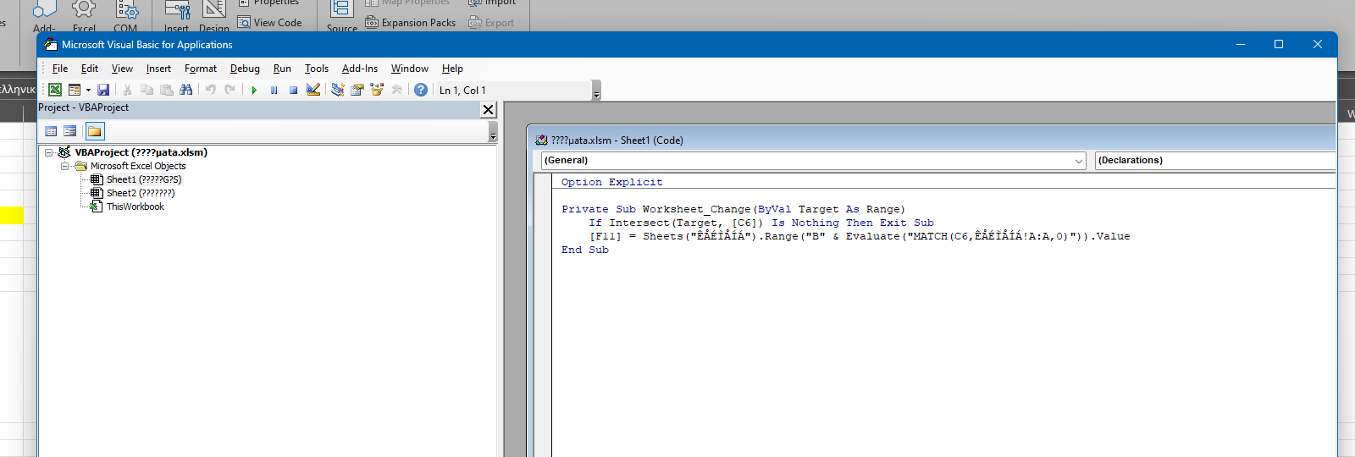Collapse Microsoft Excel Objects folder
The image size is (1355, 457).
click(x=64, y=166)
